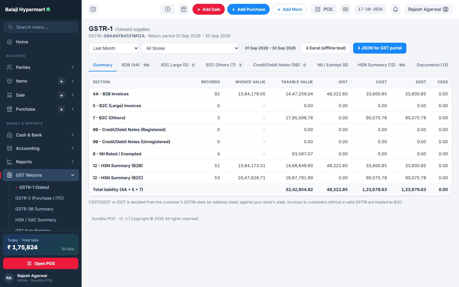Click the Parties people icon

10,67
